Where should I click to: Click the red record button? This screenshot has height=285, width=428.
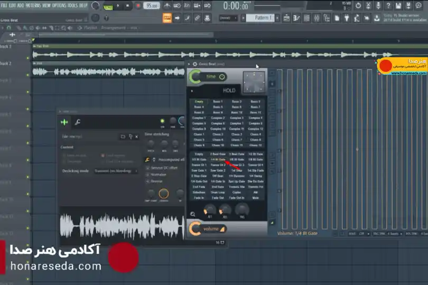[138, 6]
